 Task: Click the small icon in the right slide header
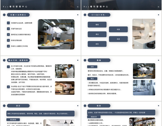click(x=158, y=7)
